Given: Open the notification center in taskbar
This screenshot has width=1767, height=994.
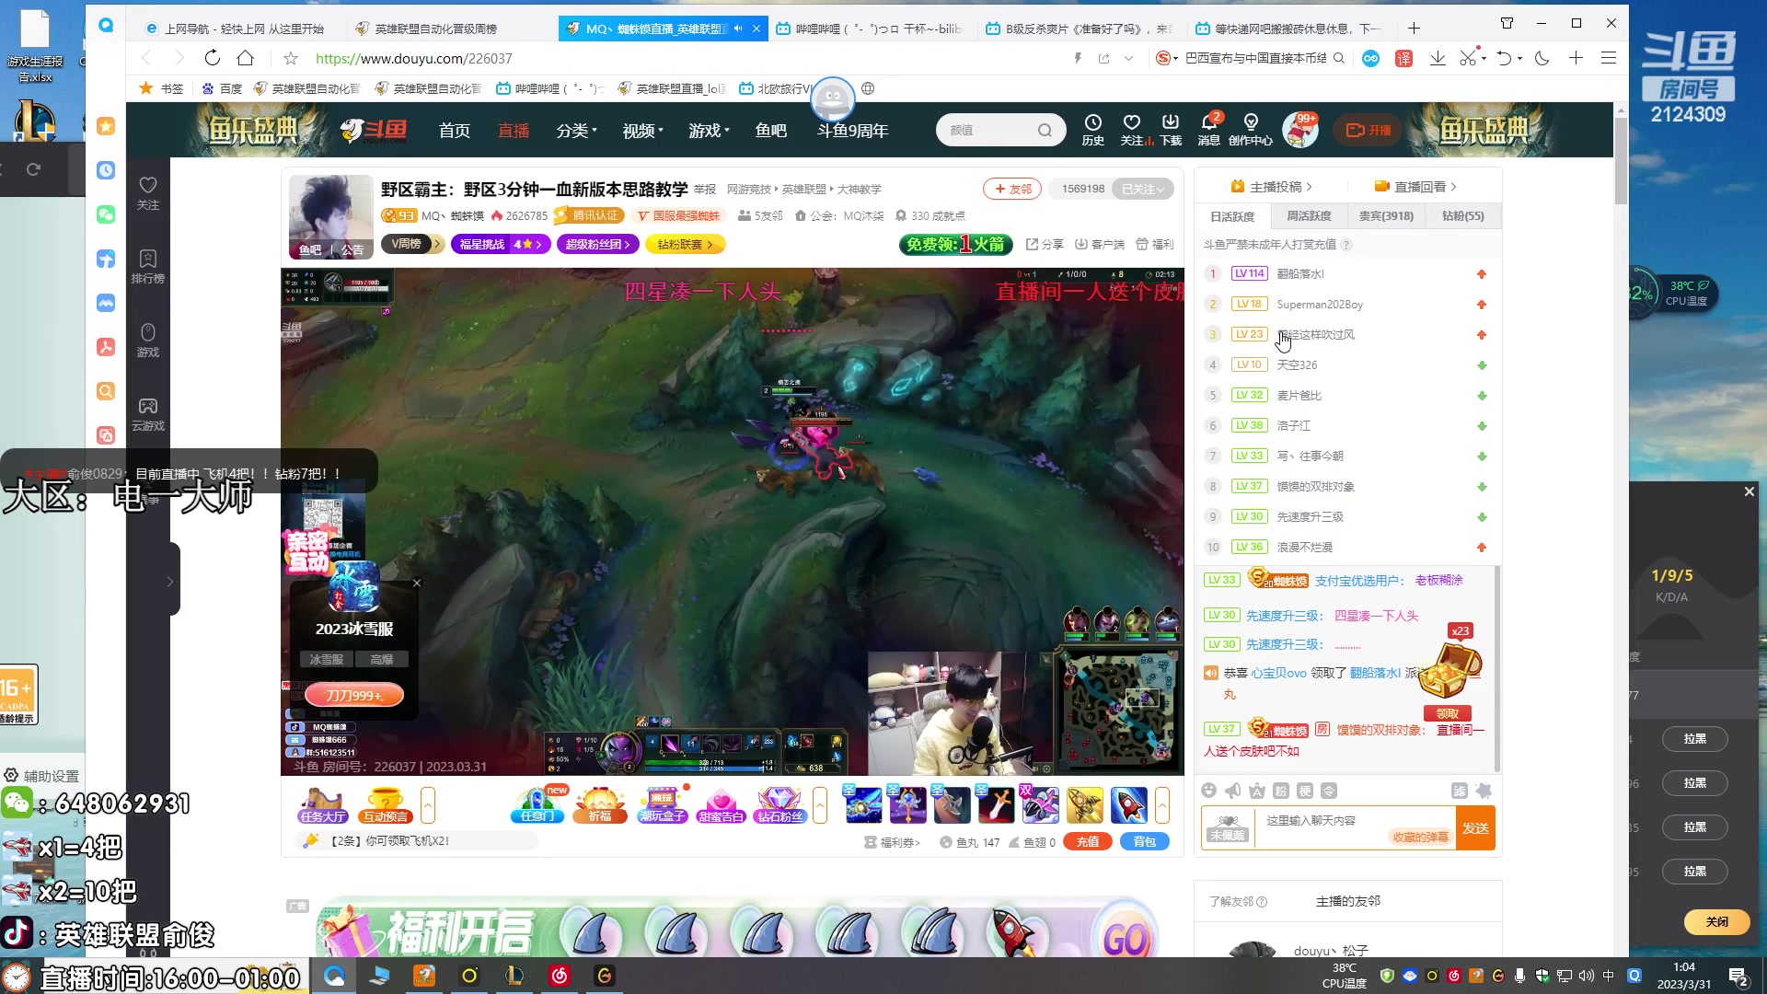Looking at the screenshot, I should (1738, 977).
